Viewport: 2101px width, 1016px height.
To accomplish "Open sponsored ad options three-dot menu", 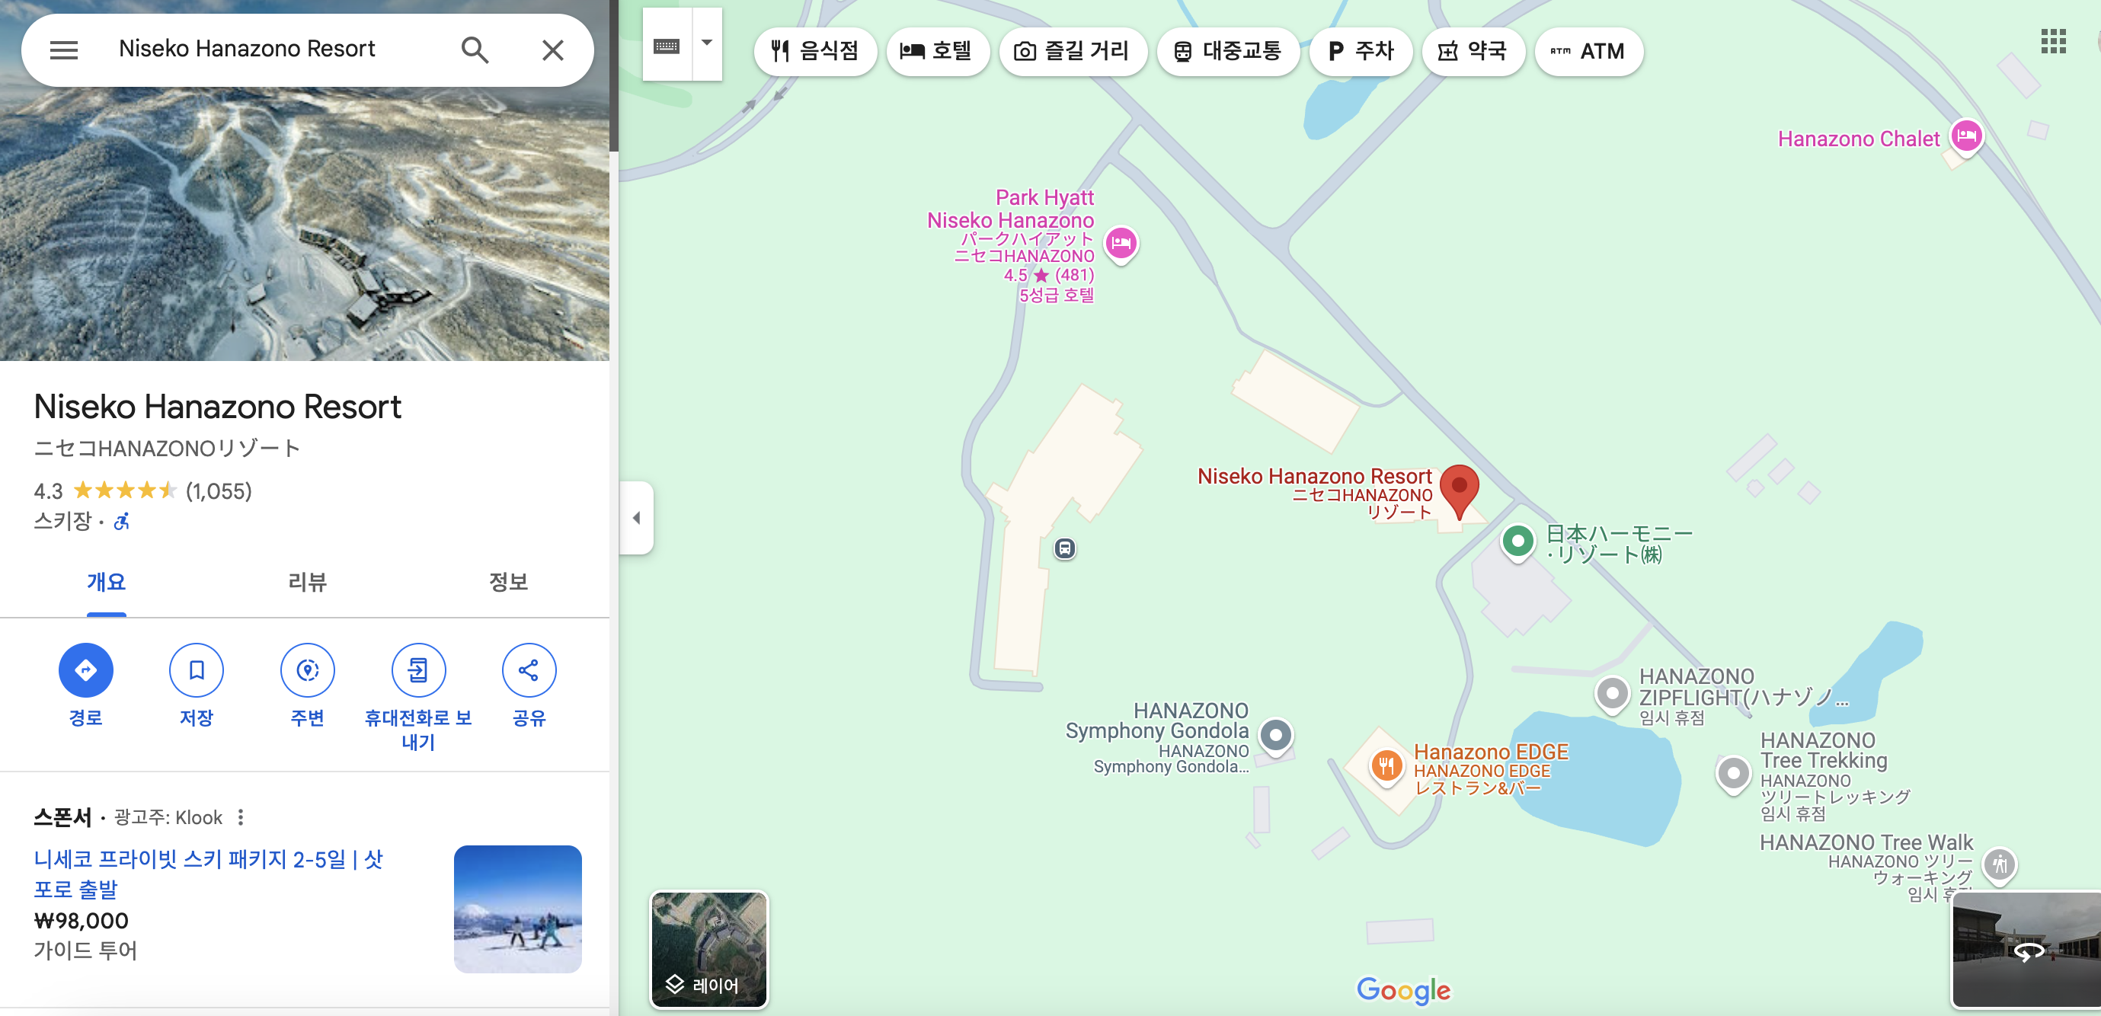I will pyautogui.click(x=241, y=817).
